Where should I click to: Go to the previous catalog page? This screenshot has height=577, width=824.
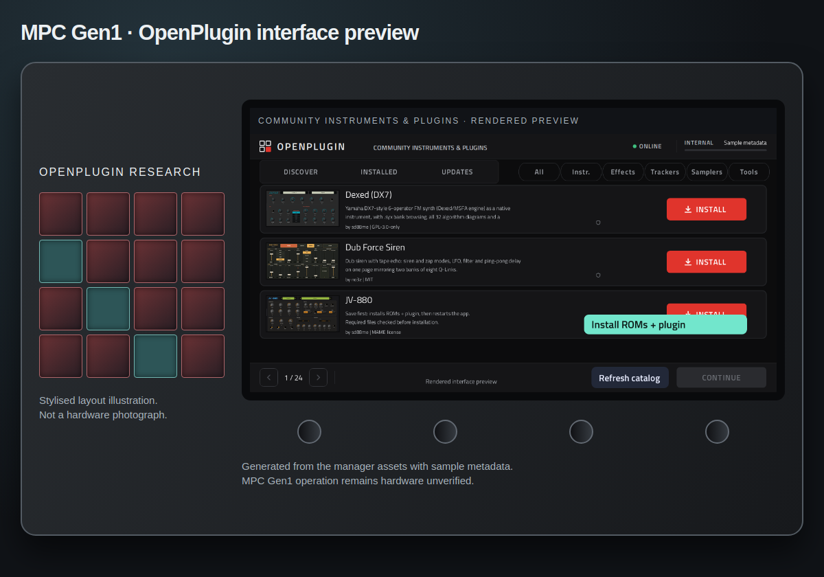(x=269, y=378)
